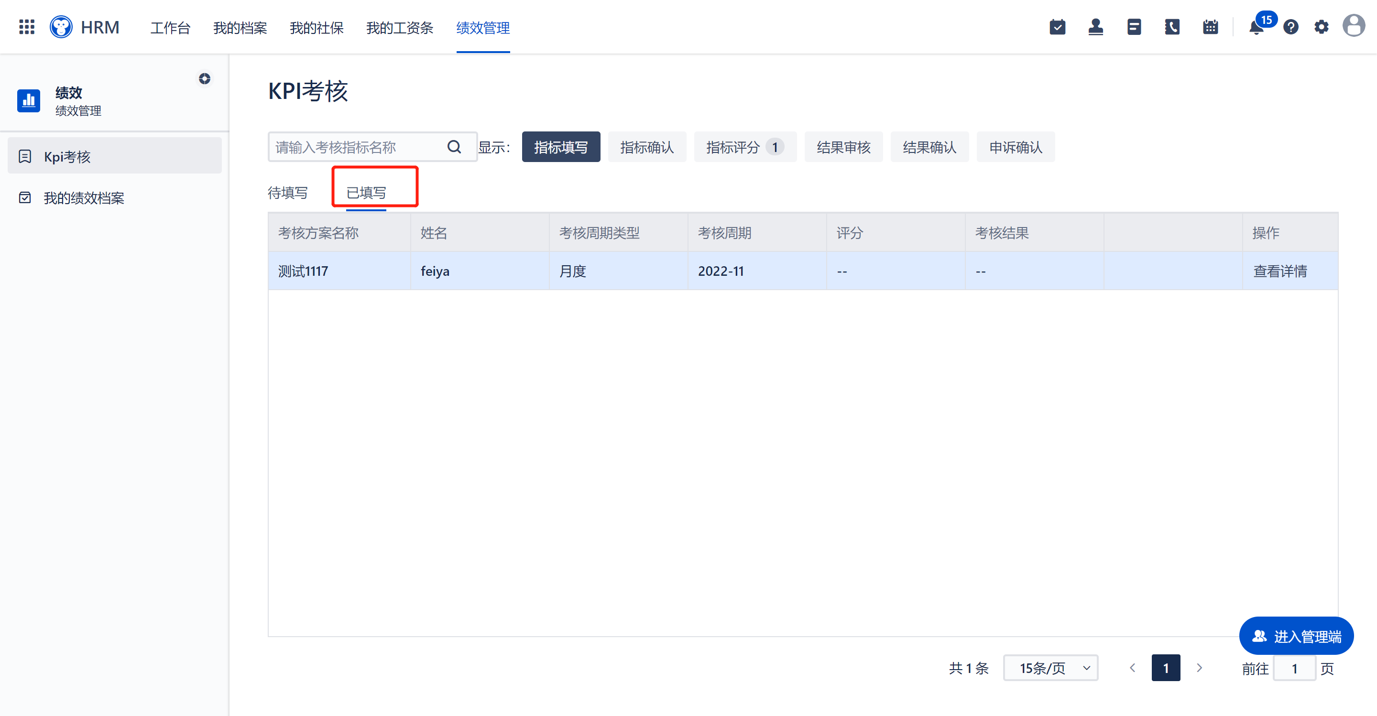Click the 我的绩效档案 sidebar icon
Screen dimensions: 1377x716
pos(24,198)
